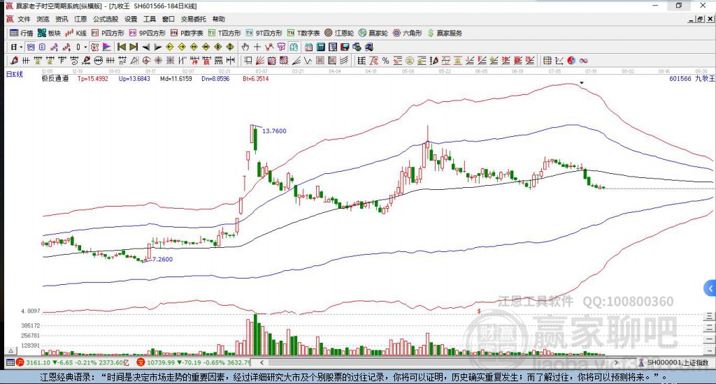Click the infinity symbol icon
Image resolution: width=716 pixels, height=384 pixels.
pos(583,61)
